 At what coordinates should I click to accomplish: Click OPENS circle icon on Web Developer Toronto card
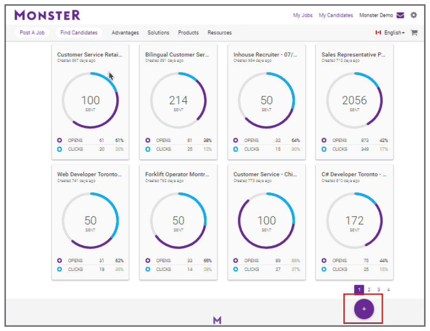click(x=60, y=260)
